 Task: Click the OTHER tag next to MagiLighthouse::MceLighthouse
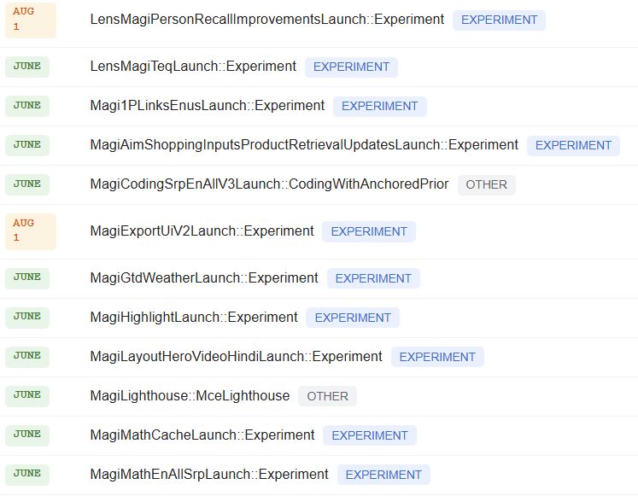(x=328, y=396)
